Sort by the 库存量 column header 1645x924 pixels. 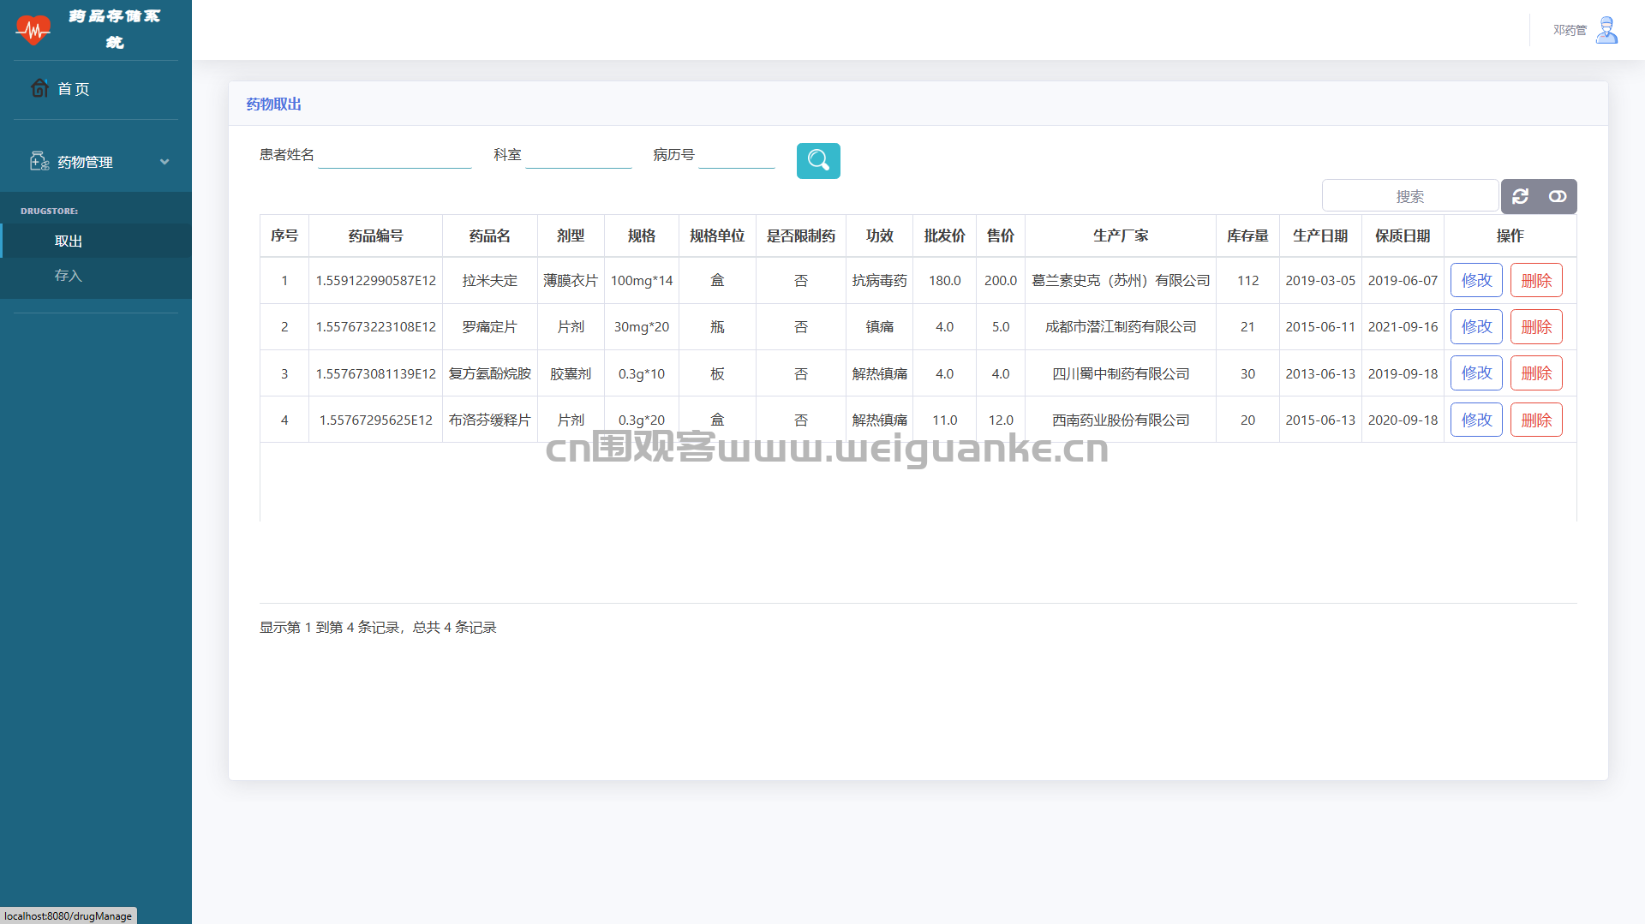pyautogui.click(x=1247, y=235)
